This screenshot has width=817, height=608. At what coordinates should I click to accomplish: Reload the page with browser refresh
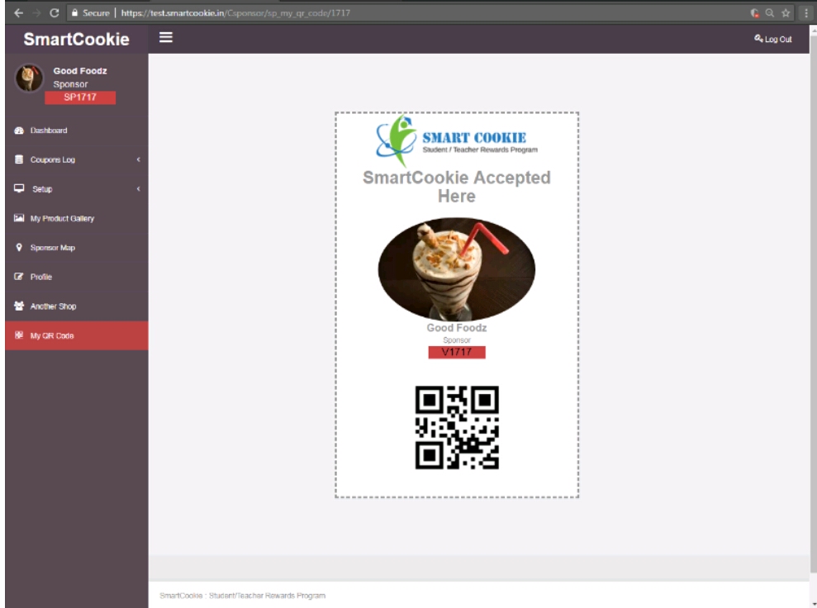click(52, 12)
